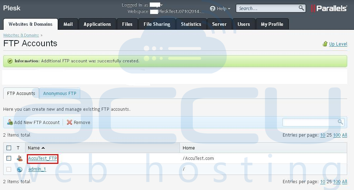Set bottom entries per page to 10

[x=323, y=182]
